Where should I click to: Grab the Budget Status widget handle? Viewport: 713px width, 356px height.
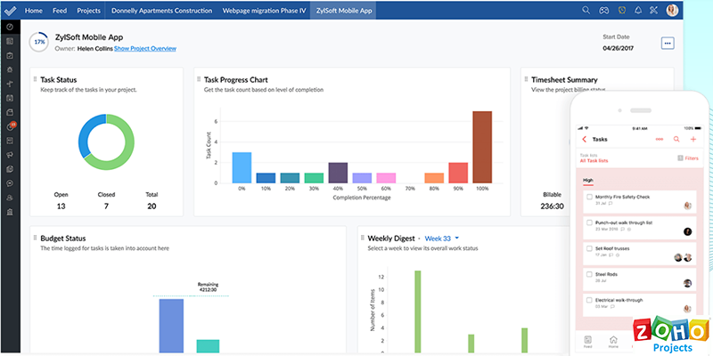[x=35, y=238]
